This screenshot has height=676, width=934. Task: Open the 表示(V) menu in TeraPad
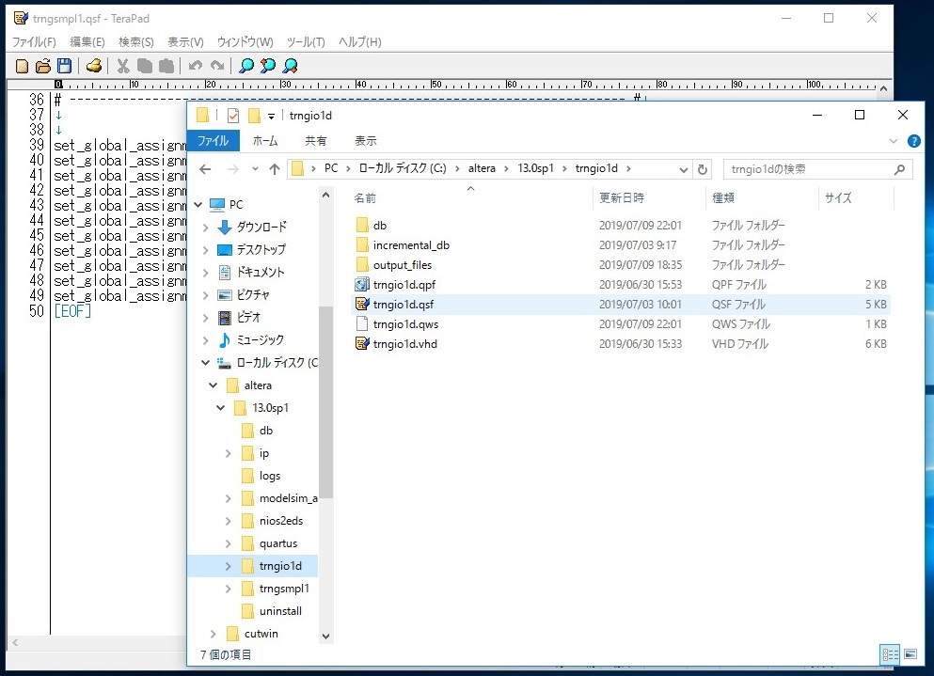(185, 41)
